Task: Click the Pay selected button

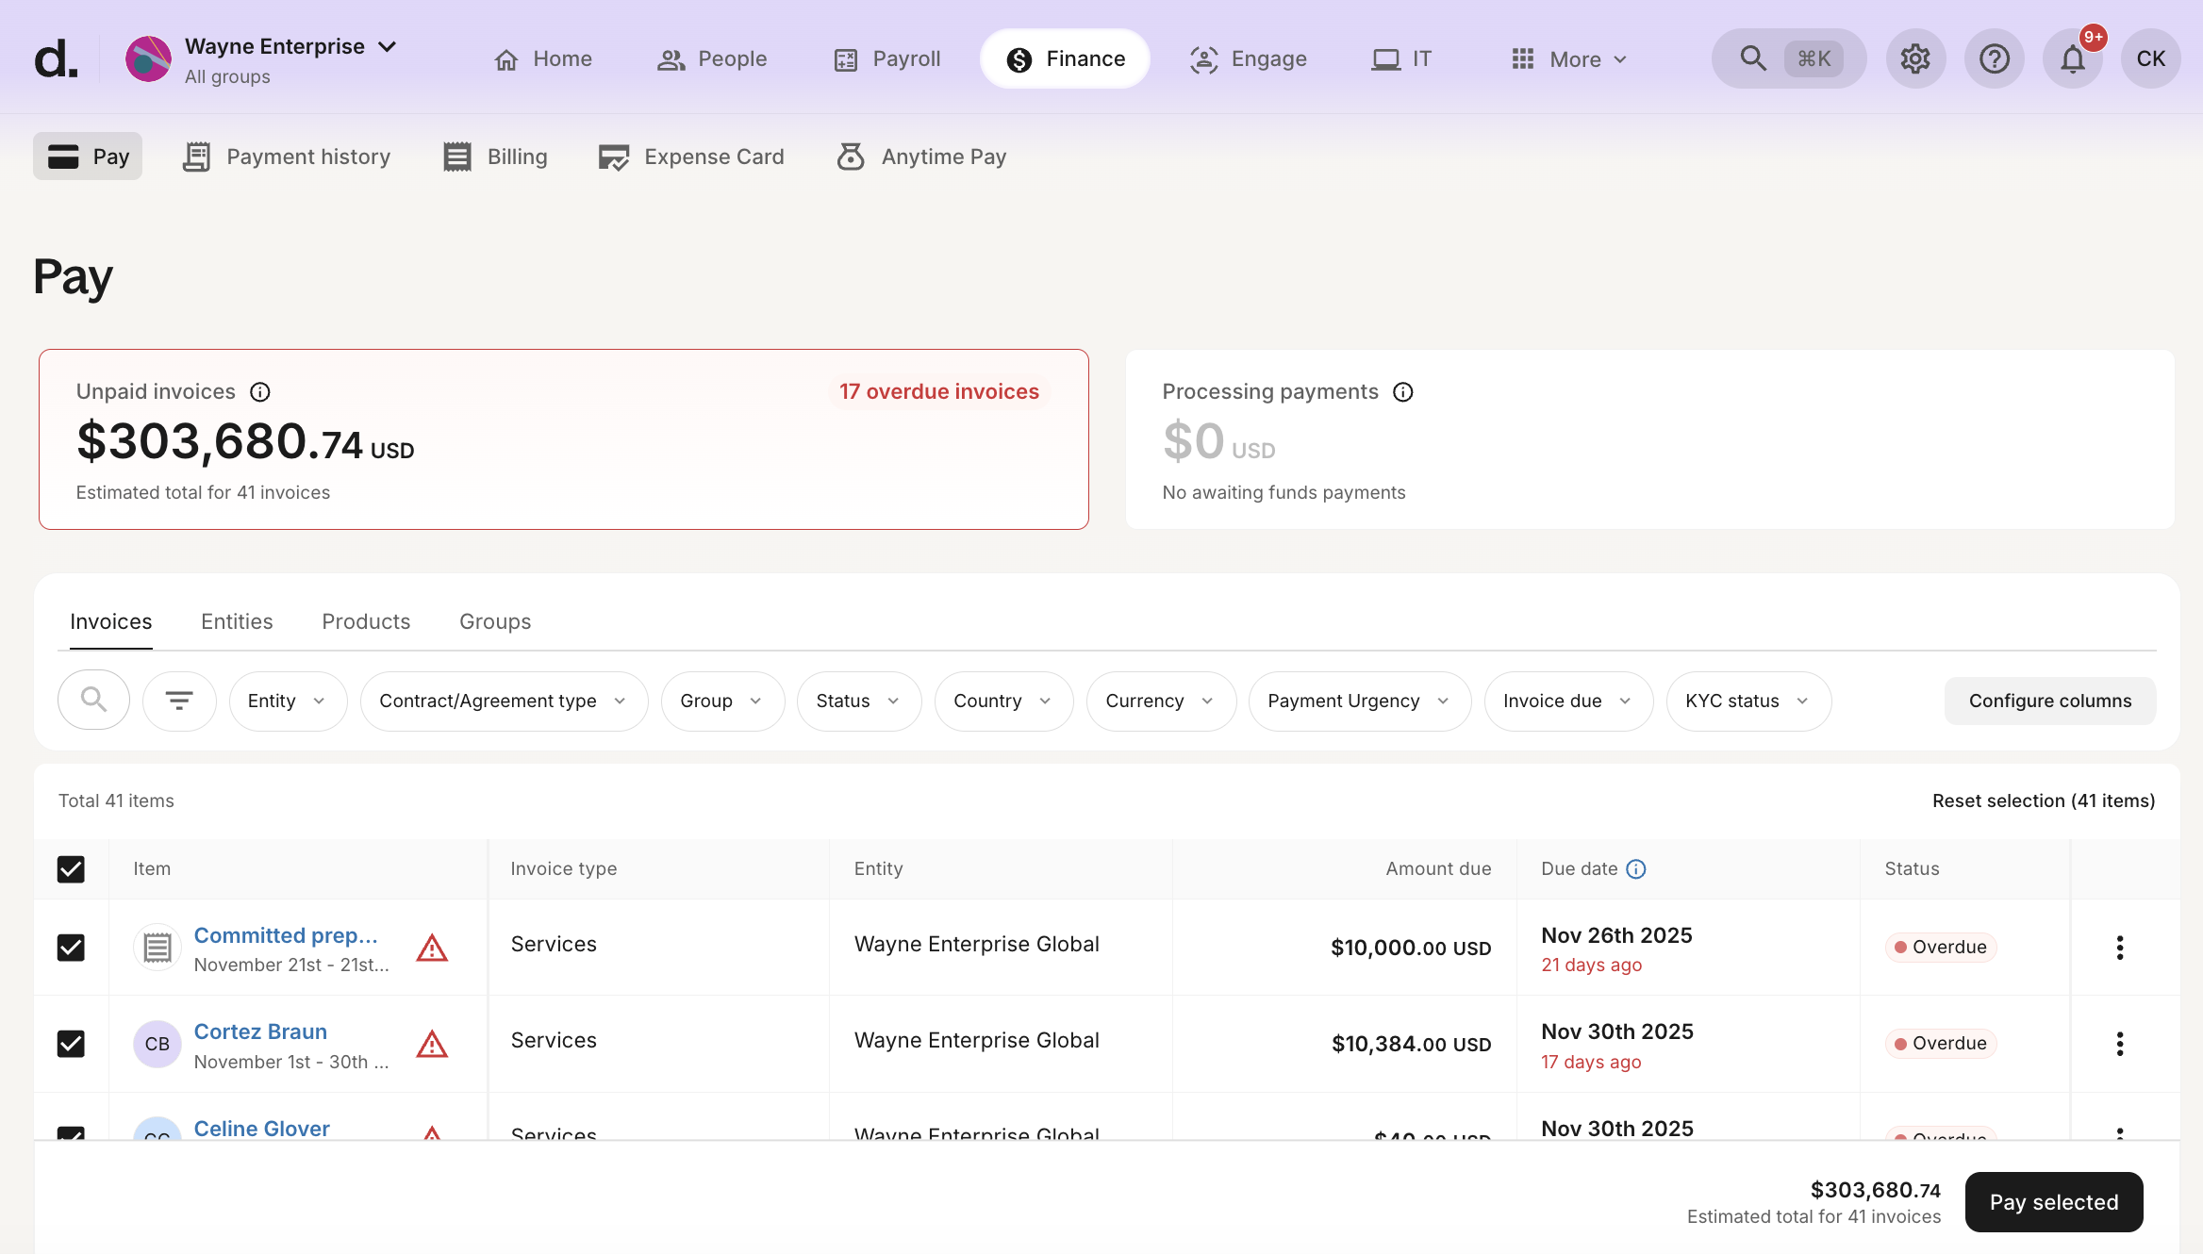Action: 2053,1202
